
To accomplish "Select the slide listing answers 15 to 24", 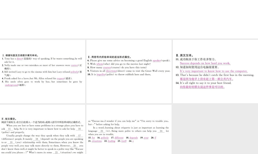I will 129,129.
